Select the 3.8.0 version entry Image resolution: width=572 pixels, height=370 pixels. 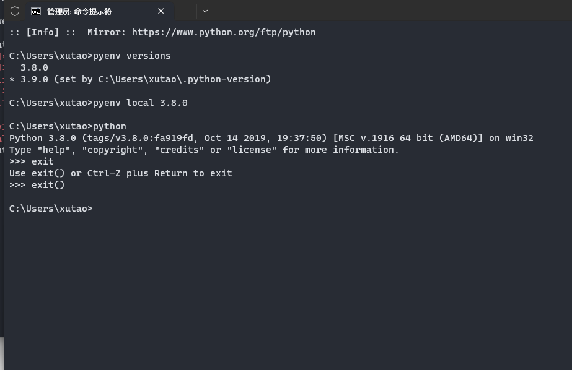[34, 67]
